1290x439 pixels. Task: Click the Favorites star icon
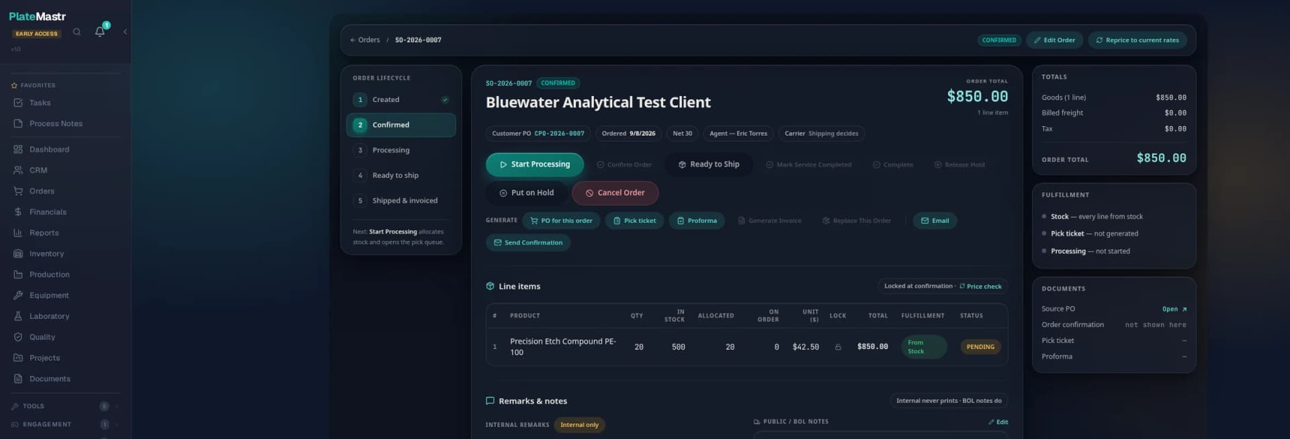(14, 85)
